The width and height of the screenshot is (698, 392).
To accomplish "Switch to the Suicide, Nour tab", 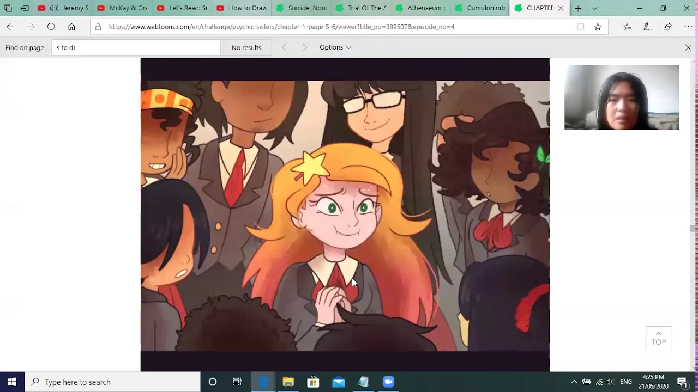I will 300,8.
